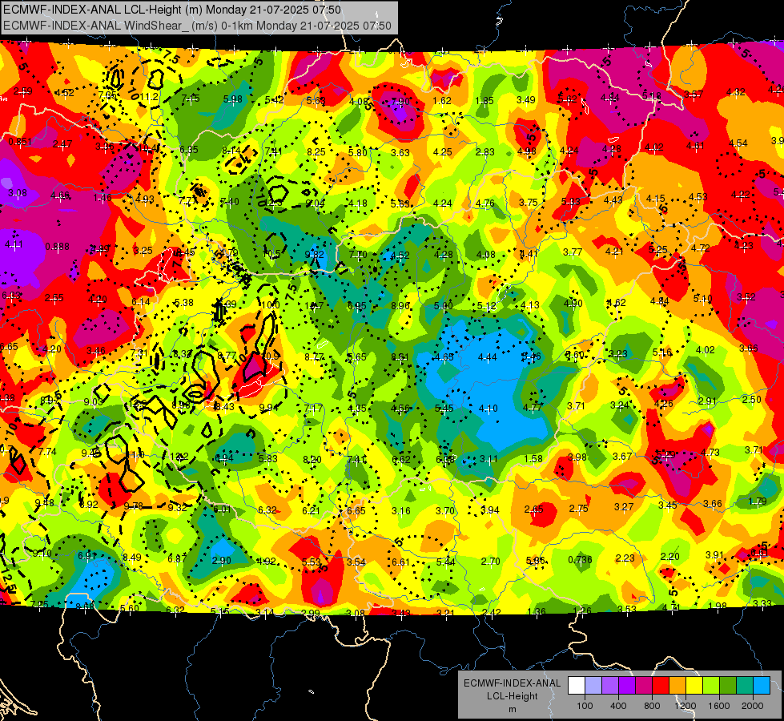
Task: Click the wind shear value 3.16
Action: pyautogui.click(x=401, y=511)
